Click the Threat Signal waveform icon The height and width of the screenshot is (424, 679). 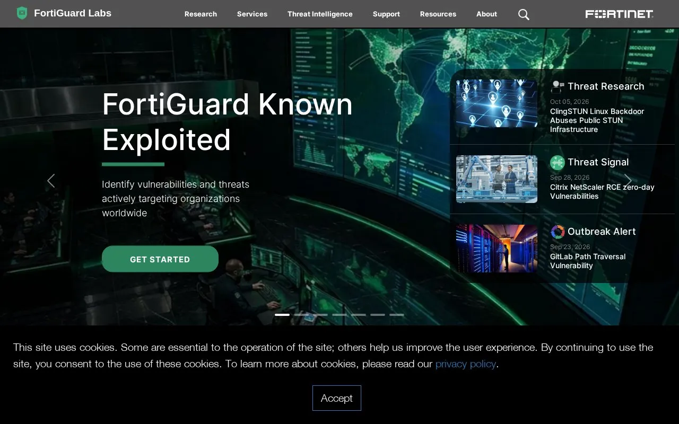point(557,162)
